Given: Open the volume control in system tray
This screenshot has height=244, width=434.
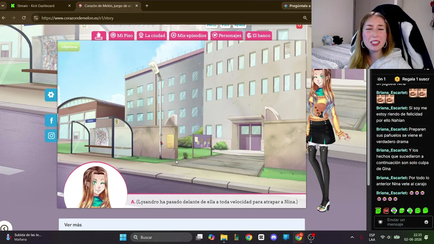Looking at the screenshot, I should click(x=389, y=237).
